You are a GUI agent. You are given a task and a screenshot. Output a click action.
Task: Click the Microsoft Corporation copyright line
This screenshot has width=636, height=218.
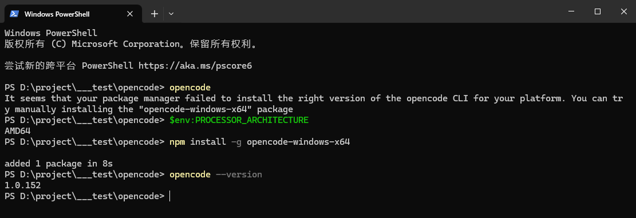(x=131, y=43)
